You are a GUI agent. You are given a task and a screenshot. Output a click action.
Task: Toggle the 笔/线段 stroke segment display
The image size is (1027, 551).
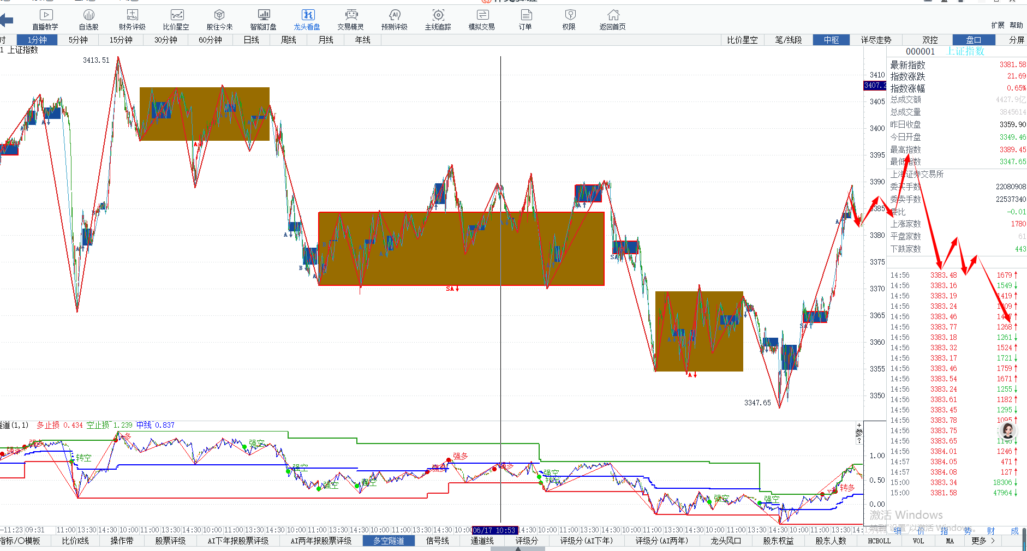(x=788, y=40)
